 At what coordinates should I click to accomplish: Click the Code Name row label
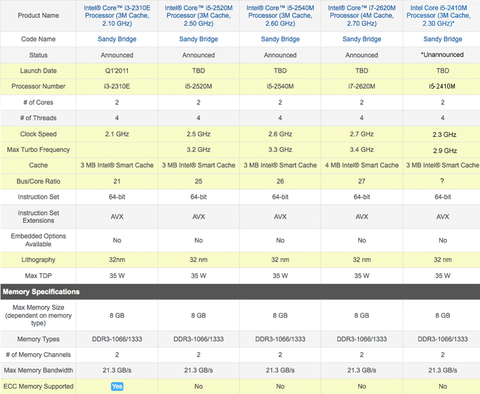[x=38, y=39]
